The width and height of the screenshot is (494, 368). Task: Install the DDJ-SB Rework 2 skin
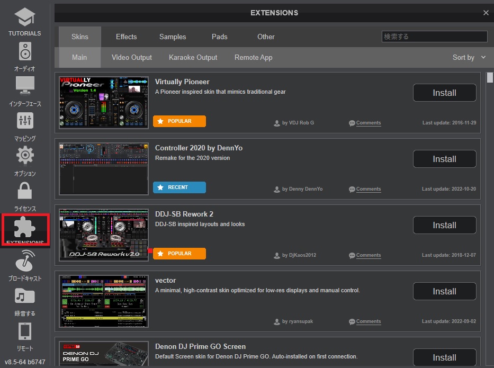[x=445, y=225]
